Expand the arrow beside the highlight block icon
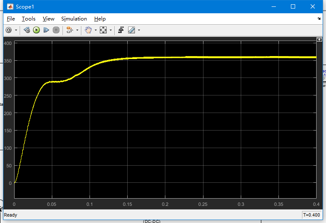Screen dimensions: 326x223 pyautogui.click(x=77, y=30)
